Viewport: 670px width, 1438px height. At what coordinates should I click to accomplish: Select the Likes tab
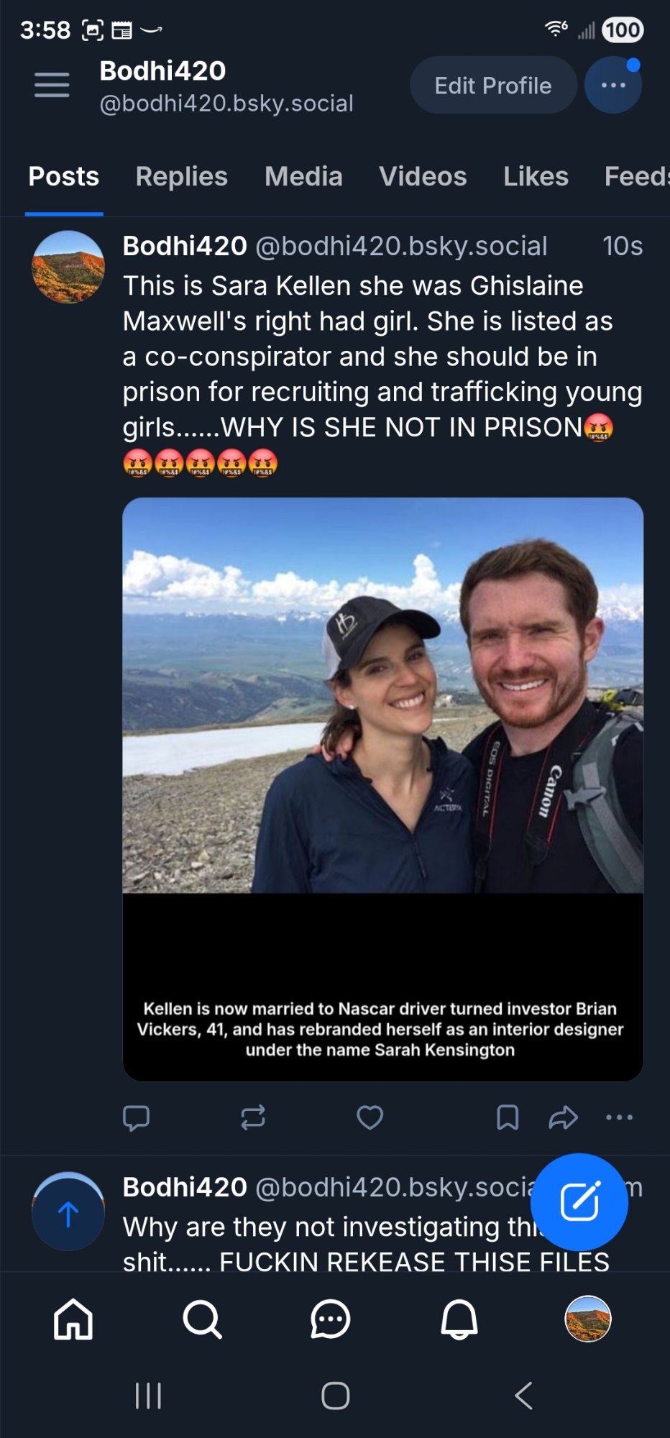point(536,177)
